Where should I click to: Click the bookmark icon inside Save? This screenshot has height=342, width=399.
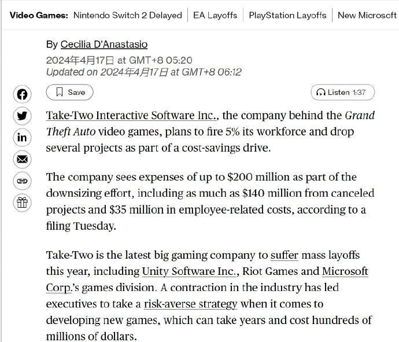coord(60,92)
